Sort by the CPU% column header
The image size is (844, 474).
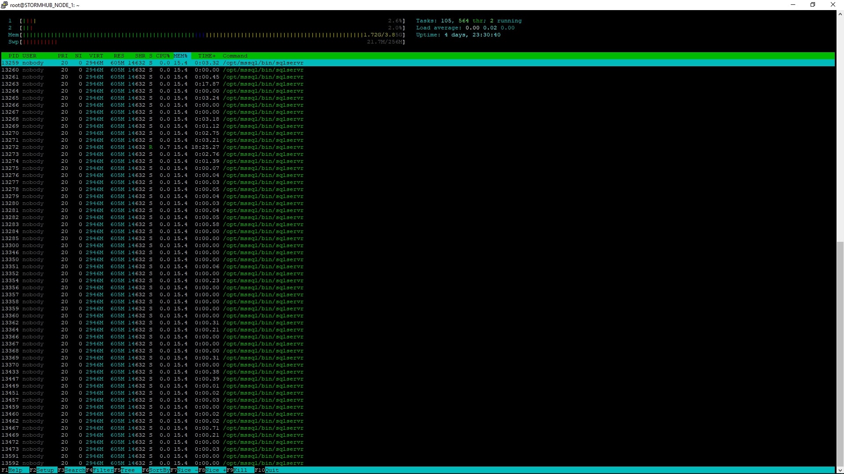(x=163, y=56)
